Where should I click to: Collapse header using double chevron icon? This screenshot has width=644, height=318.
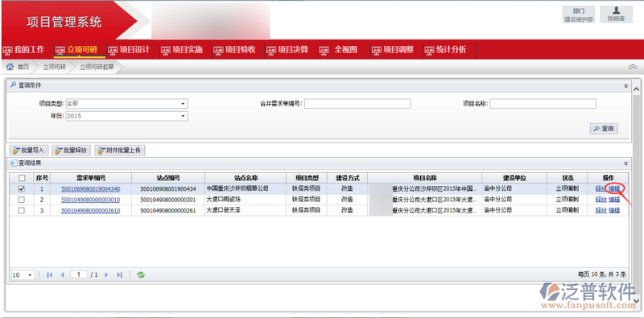click(633, 67)
